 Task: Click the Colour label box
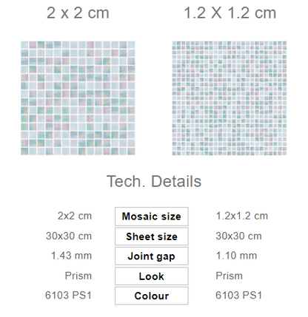(x=152, y=296)
